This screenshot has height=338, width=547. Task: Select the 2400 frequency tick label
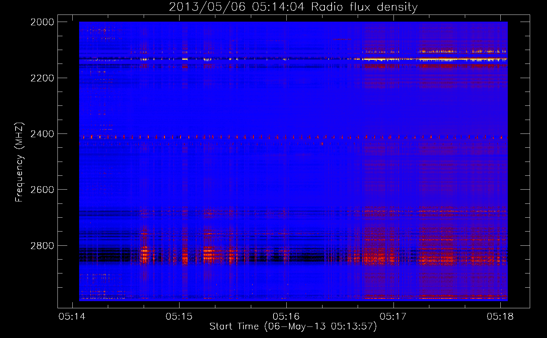click(x=42, y=134)
